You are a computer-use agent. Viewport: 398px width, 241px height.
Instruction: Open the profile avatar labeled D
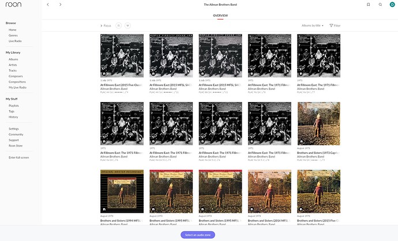coord(392,5)
